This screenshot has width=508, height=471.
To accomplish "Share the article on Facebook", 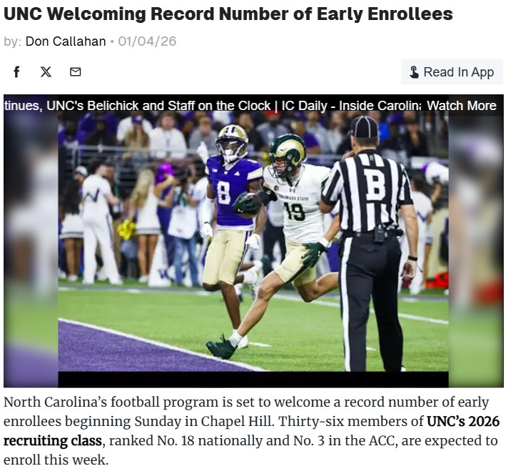I will tap(16, 71).
